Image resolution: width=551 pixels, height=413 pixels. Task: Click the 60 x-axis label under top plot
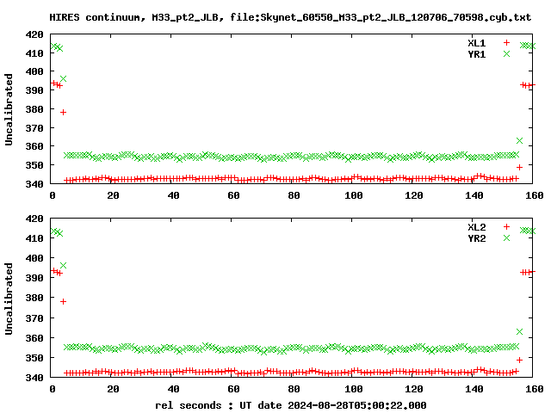(233, 195)
